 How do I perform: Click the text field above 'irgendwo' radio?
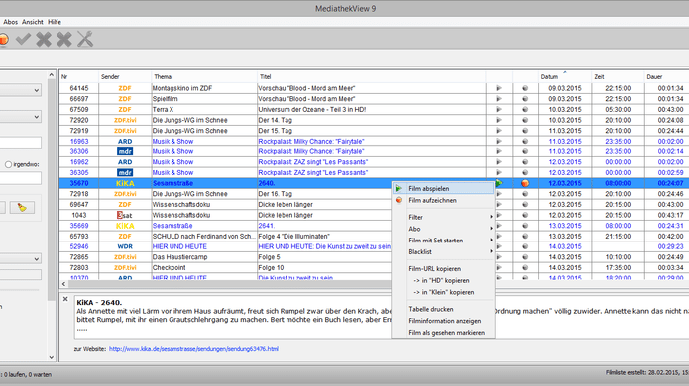click(x=20, y=143)
